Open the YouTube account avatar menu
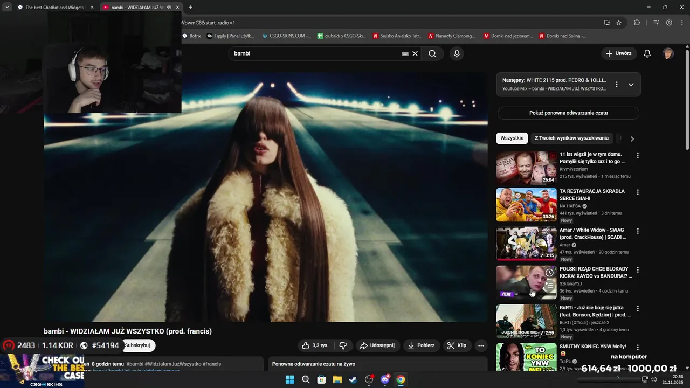The width and height of the screenshot is (690, 388). pos(668,53)
